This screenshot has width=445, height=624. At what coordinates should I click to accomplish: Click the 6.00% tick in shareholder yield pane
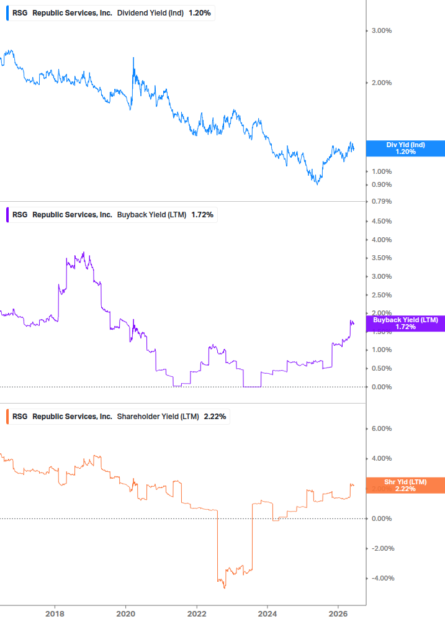(x=382, y=428)
